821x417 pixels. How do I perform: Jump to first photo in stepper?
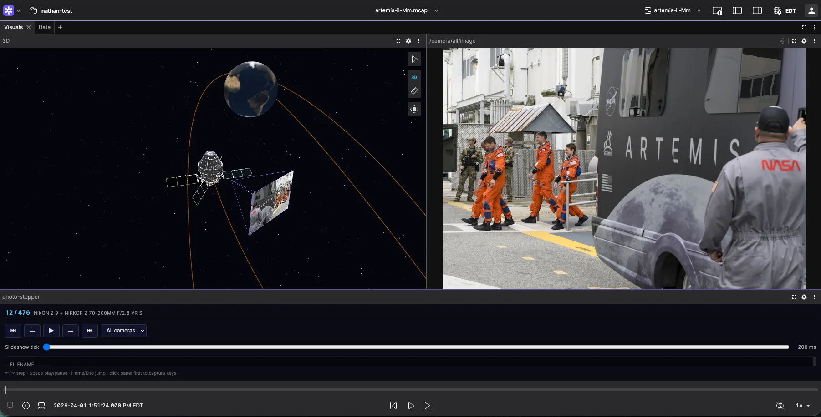click(x=13, y=331)
